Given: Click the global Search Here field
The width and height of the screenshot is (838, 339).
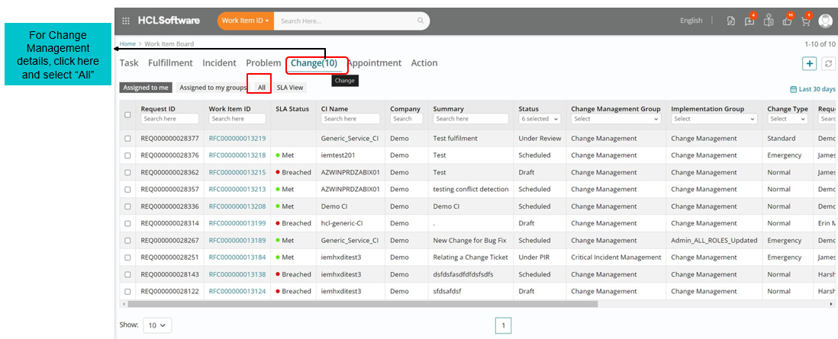Looking at the screenshot, I should tap(347, 21).
